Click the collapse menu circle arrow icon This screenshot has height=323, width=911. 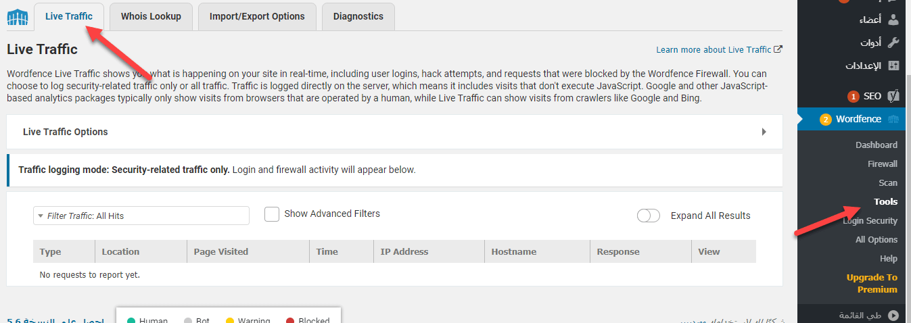tap(893, 315)
